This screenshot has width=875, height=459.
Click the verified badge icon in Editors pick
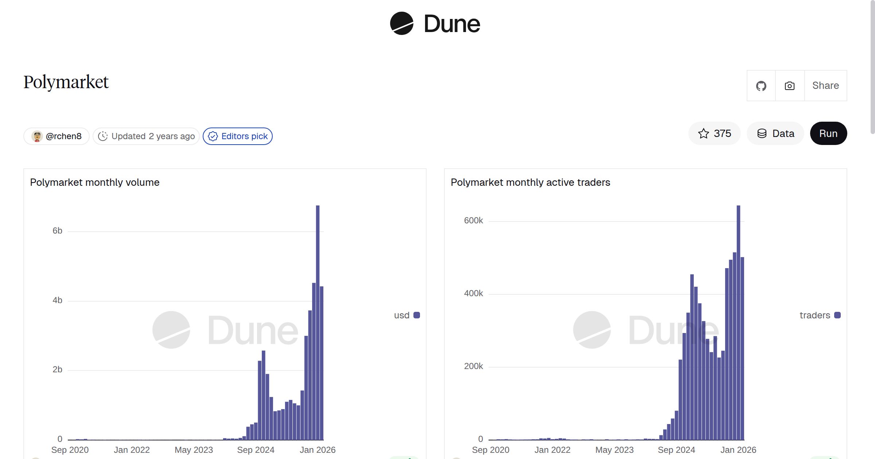[x=213, y=136]
